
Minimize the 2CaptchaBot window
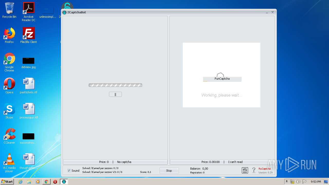(267, 12)
